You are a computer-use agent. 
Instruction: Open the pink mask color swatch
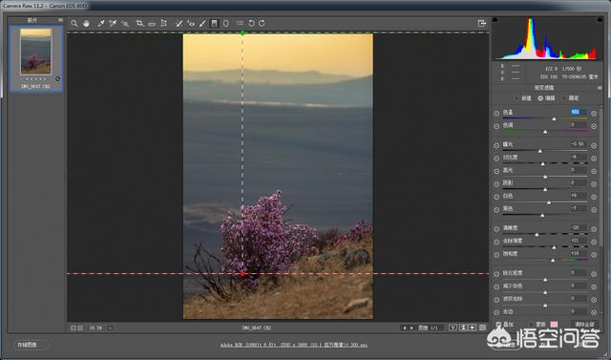554,324
